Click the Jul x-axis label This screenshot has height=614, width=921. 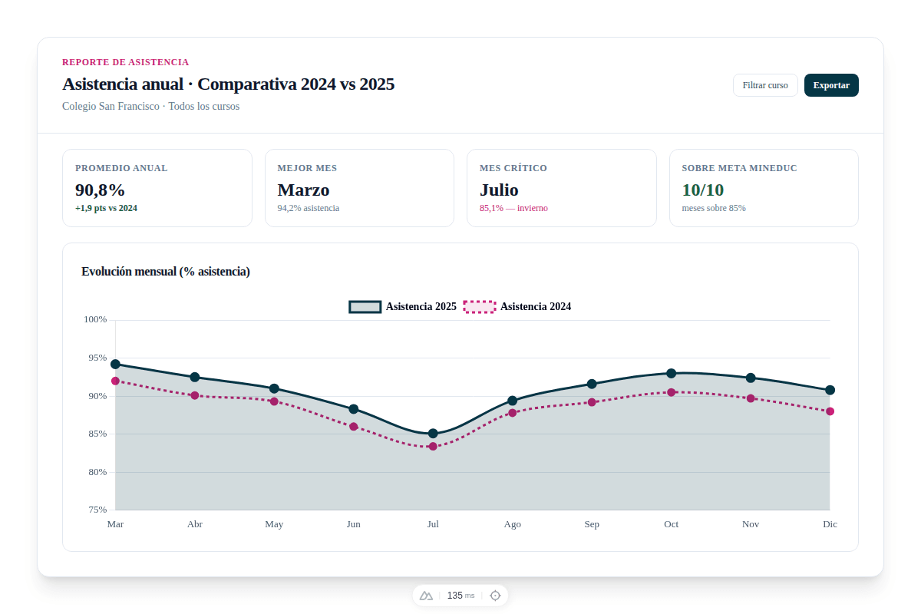click(433, 524)
